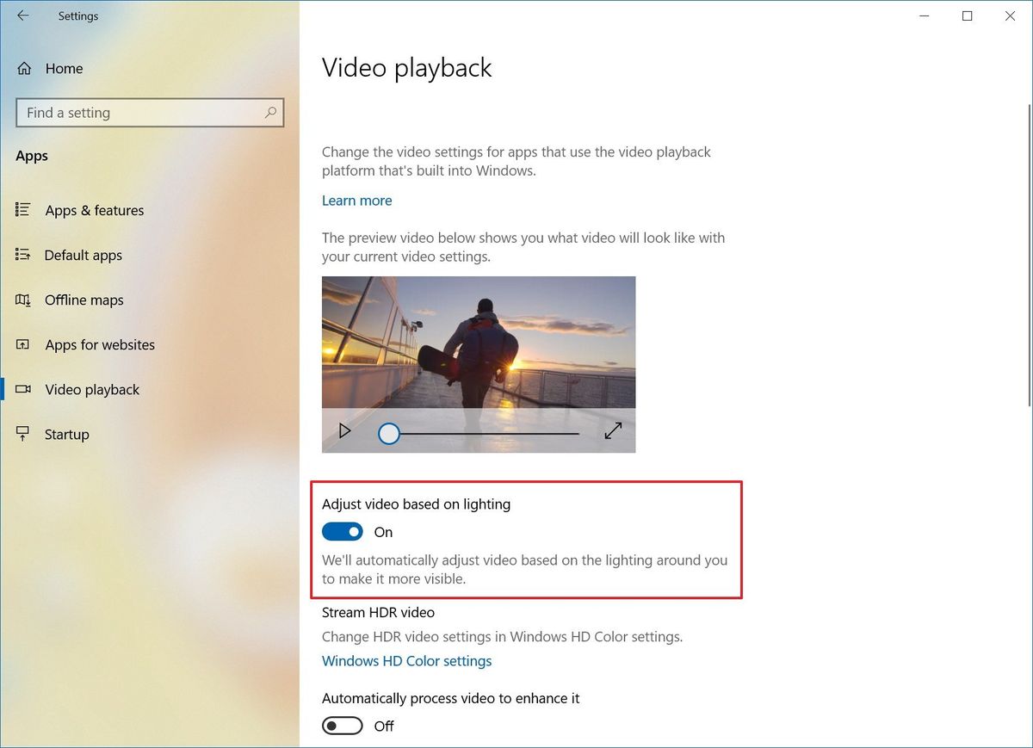1033x748 pixels.
Task: Click the search magnifier icon
Action: (x=270, y=113)
